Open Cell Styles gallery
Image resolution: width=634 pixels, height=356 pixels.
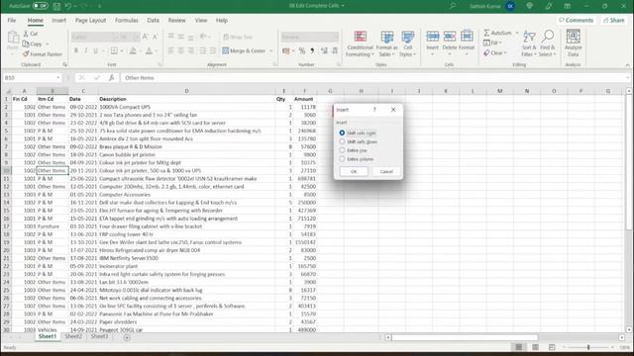(407, 44)
